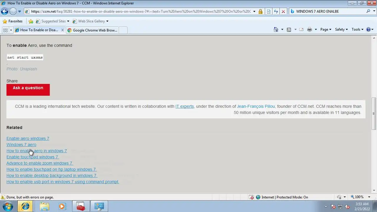Click the search magnifier icon

point(368,11)
